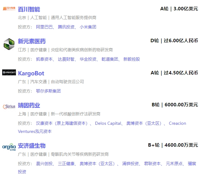Open investor Delos Capital link
206x177 pixels.
108,123
